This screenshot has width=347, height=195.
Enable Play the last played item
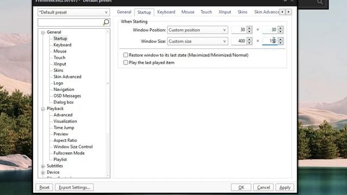tap(125, 63)
